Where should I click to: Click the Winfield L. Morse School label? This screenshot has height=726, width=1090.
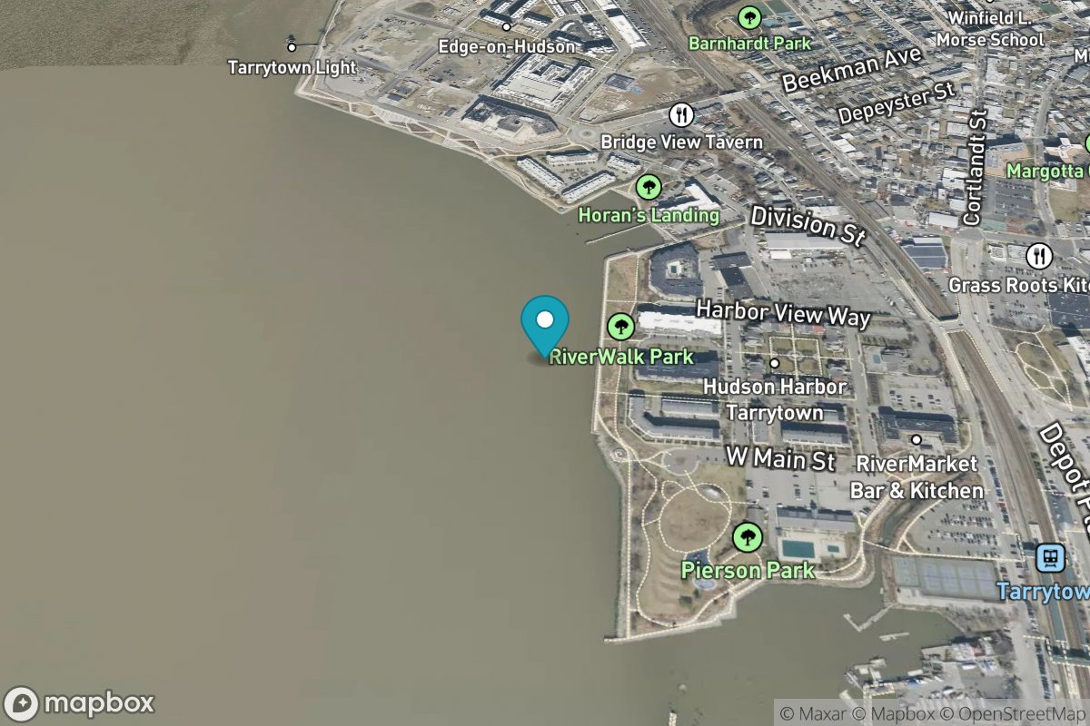pos(996,28)
